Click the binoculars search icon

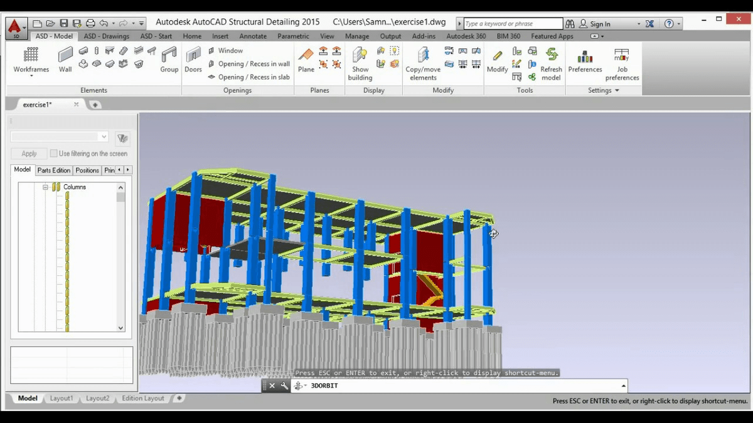(x=570, y=24)
